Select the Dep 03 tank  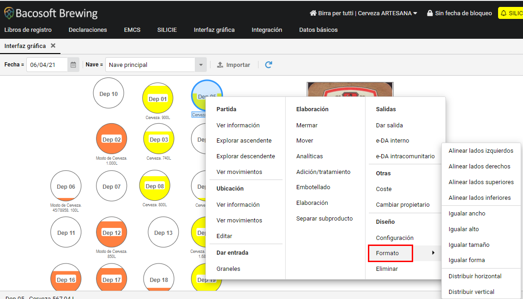[x=159, y=139]
